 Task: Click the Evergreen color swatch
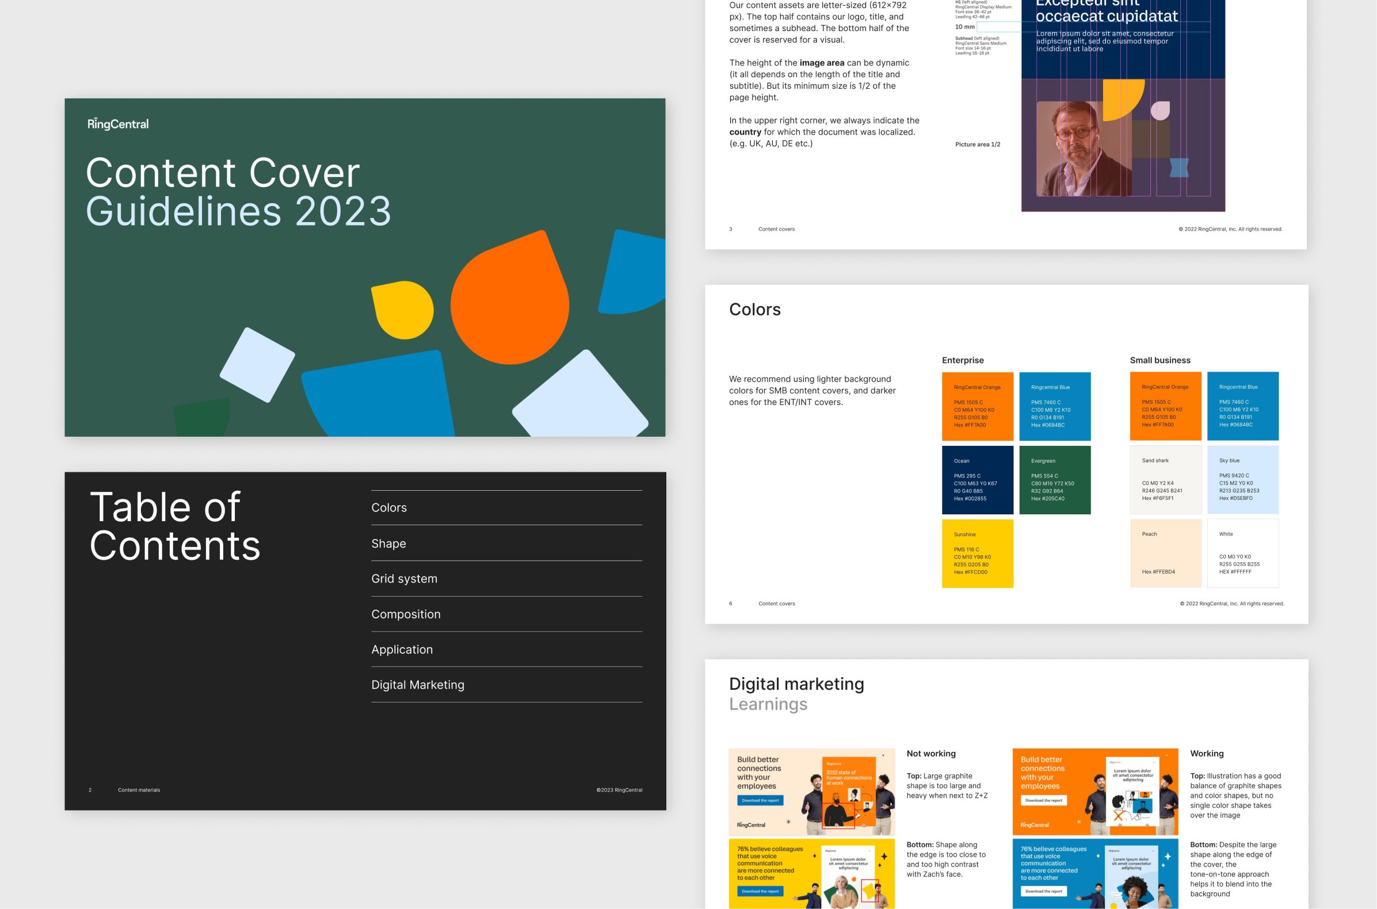coord(1055,480)
